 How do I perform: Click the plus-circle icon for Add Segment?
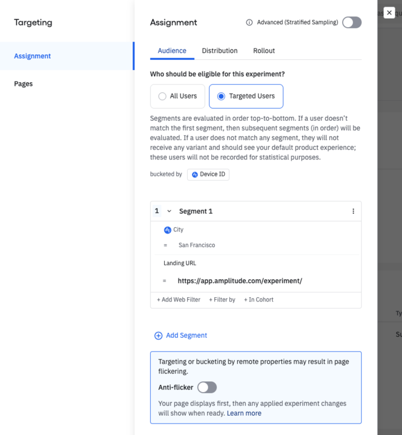pyautogui.click(x=158, y=336)
